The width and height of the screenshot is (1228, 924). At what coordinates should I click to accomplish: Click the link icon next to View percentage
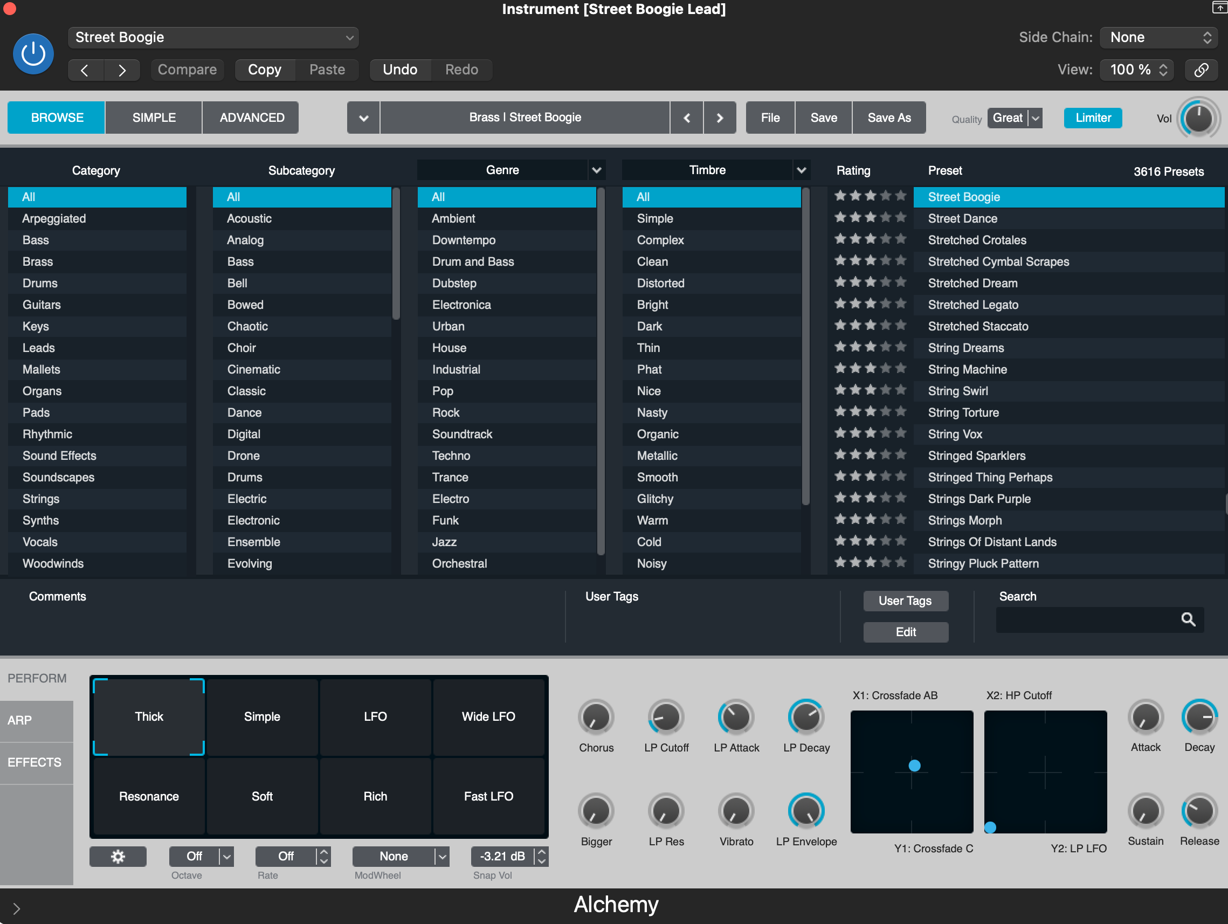tap(1201, 70)
